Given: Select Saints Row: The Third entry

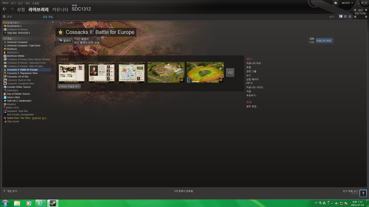Looking at the screenshot, I should (x=27, y=118).
